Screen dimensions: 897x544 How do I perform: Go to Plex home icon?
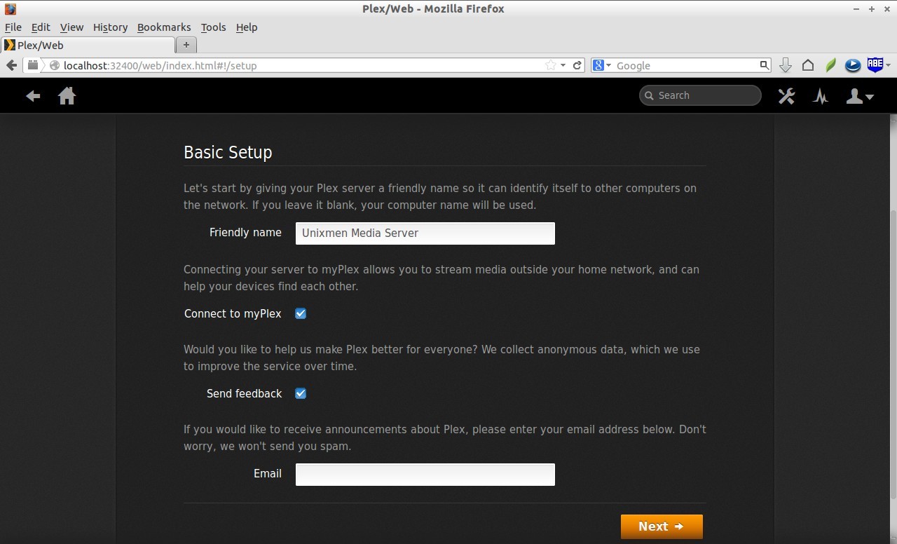tap(67, 96)
